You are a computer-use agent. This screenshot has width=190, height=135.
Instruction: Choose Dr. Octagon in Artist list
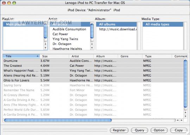click(70, 44)
